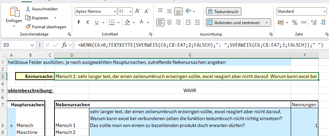This screenshot has width=329, height=136.
Task: Align text left
Action: click(x=160, y=22)
